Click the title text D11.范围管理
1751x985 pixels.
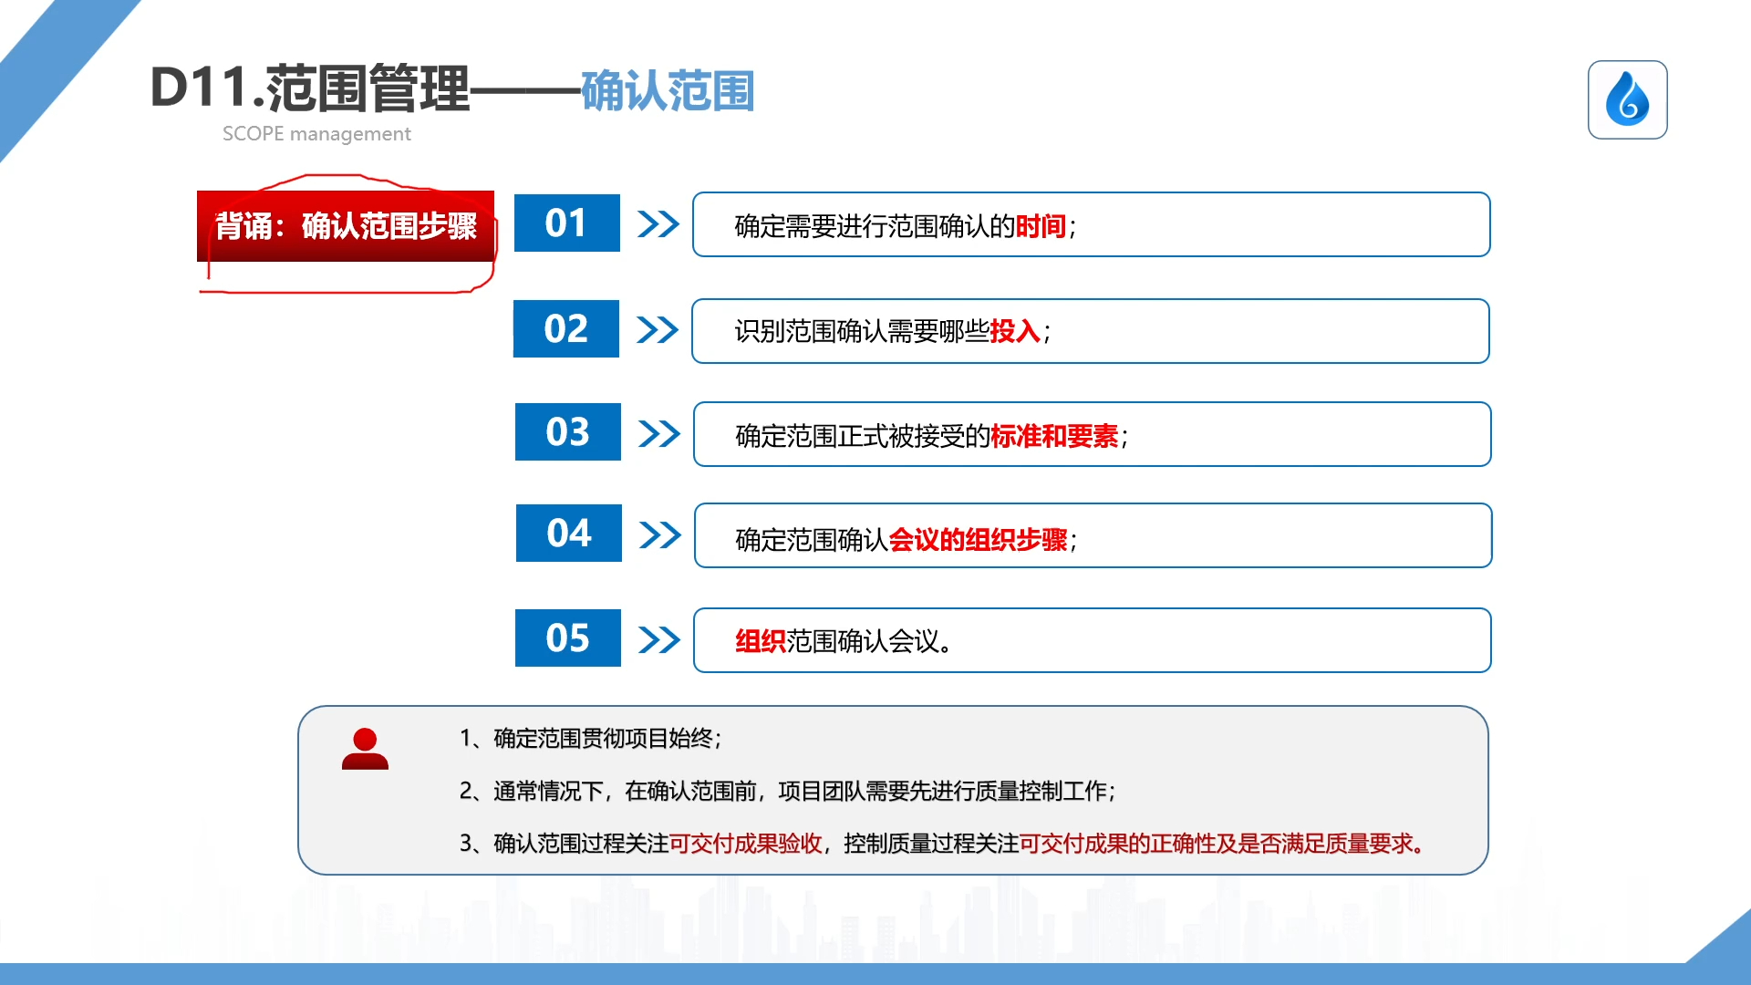pyautogui.click(x=310, y=88)
